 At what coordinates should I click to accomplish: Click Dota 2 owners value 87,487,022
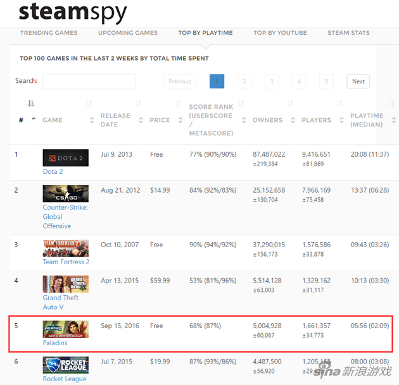coord(269,154)
